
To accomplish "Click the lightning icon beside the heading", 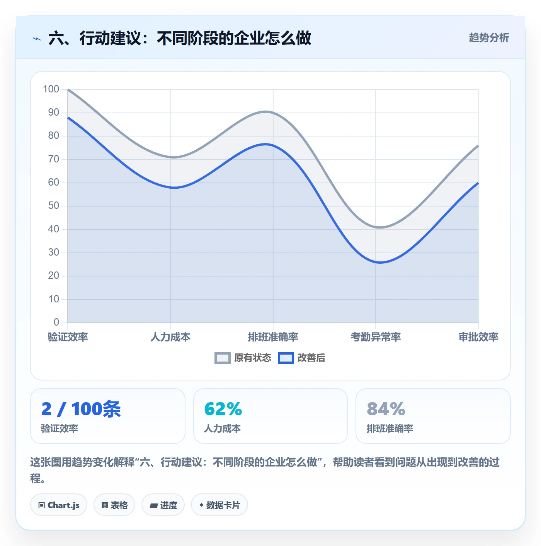I will [x=37, y=39].
